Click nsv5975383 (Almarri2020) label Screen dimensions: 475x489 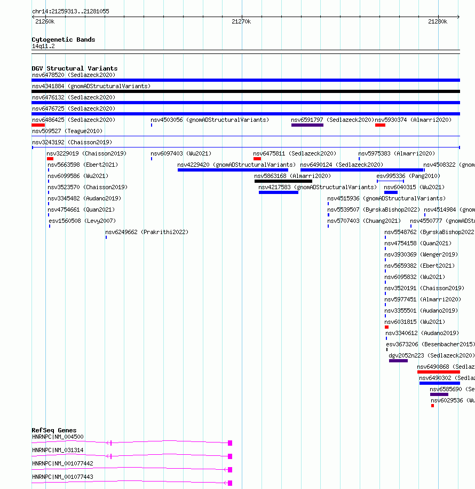[397, 153]
